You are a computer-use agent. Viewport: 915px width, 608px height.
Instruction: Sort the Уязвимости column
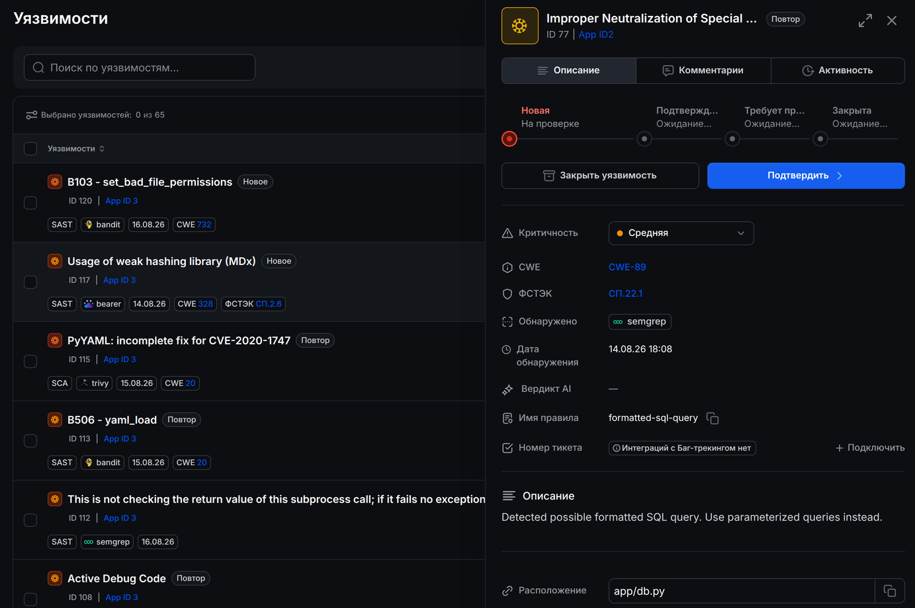75,149
